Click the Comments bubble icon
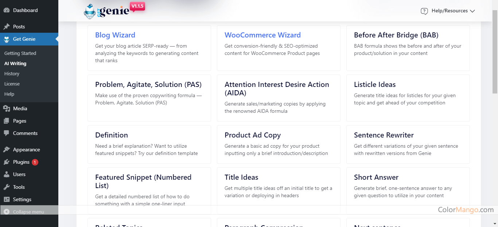The width and height of the screenshot is (498, 227). [7, 133]
